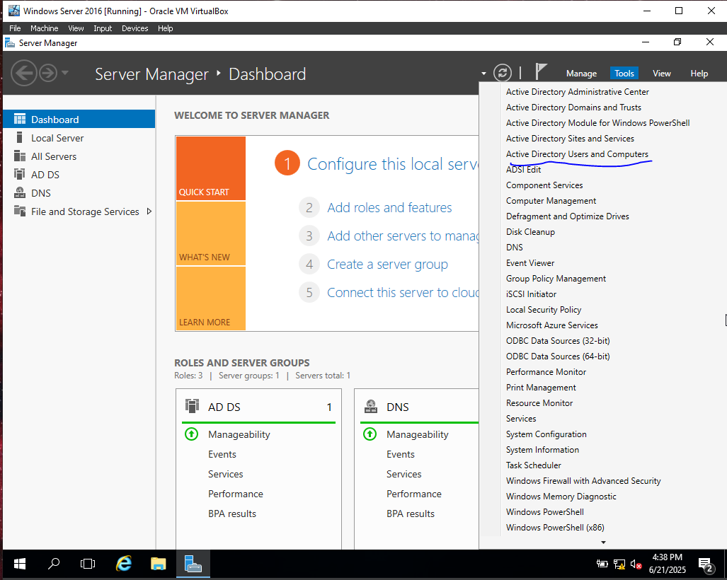Click the All Servers sidebar icon
727x580 pixels.
(x=20, y=156)
